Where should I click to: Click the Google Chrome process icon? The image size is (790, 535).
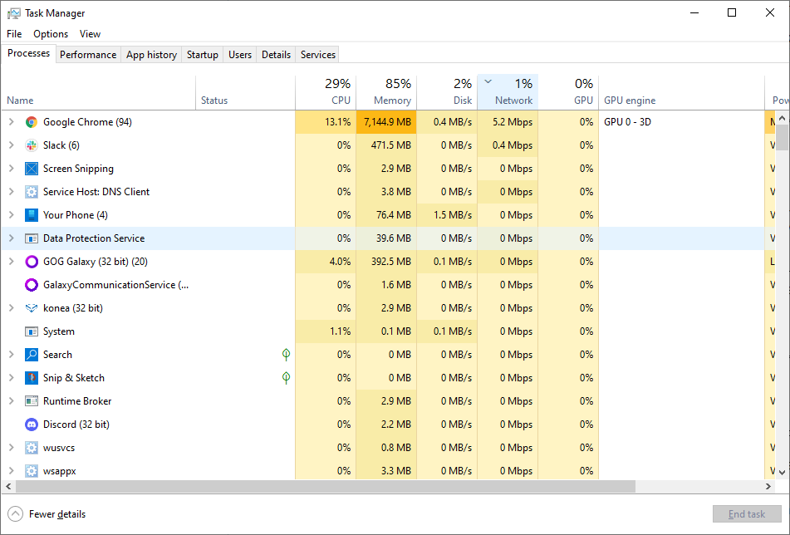[x=32, y=122]
